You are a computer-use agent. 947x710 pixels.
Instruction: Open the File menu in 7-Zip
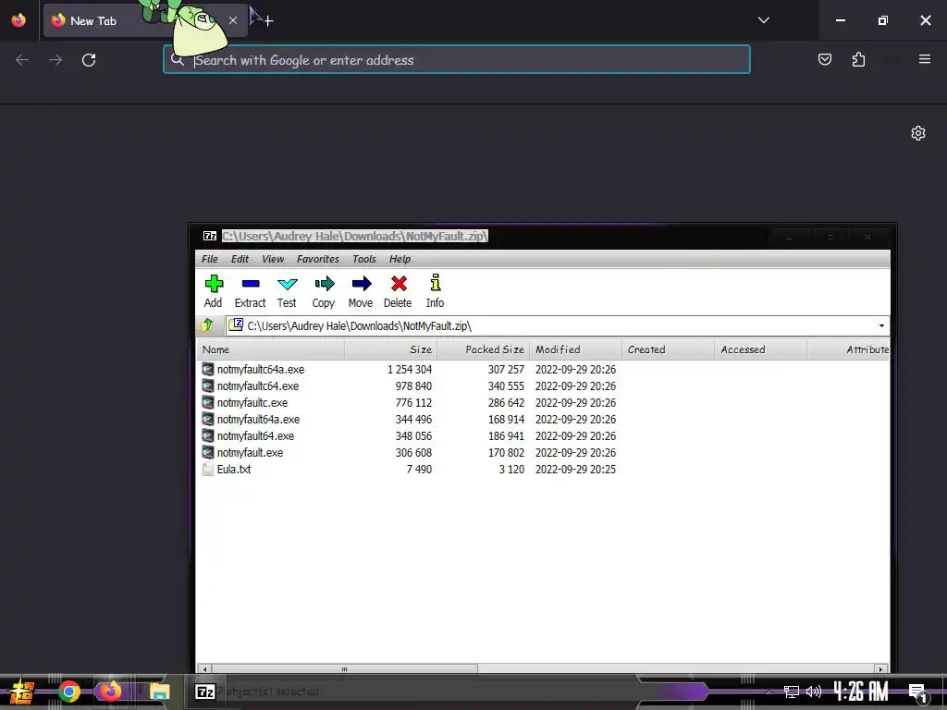[210, 259]
